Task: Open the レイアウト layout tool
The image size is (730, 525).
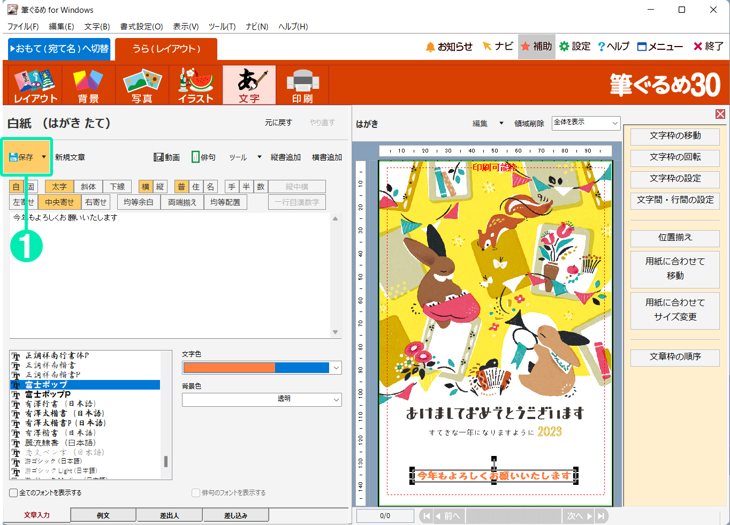Action: tap(35, 85)
